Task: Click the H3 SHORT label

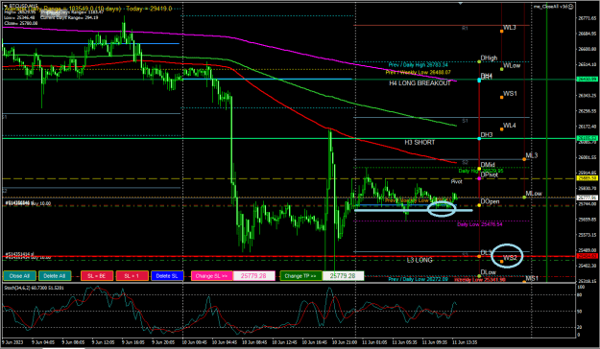Action: point(420,142)
